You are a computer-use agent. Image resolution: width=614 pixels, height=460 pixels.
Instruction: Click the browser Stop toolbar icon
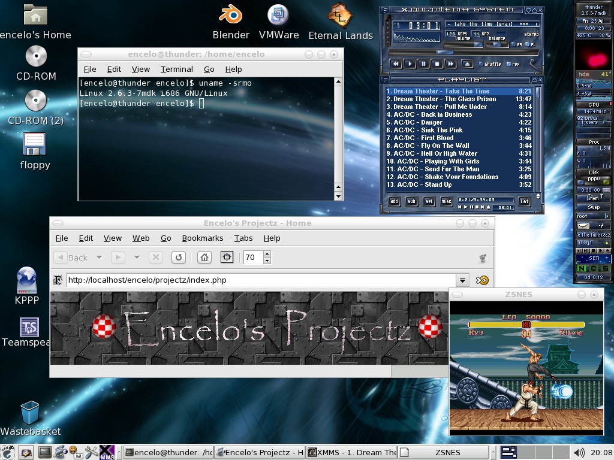click(156, 258)
